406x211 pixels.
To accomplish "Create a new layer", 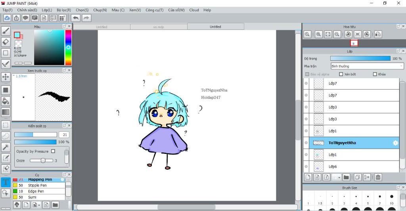I will (308, 177).
